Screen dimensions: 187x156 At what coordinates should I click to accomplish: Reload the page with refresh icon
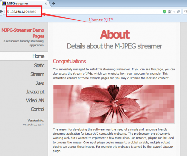(x=178, y=12)
